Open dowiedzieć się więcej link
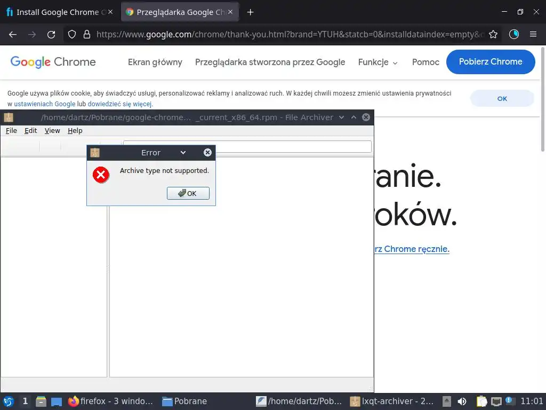The height and width of the screenshot is (410, 546). (119, 104)
